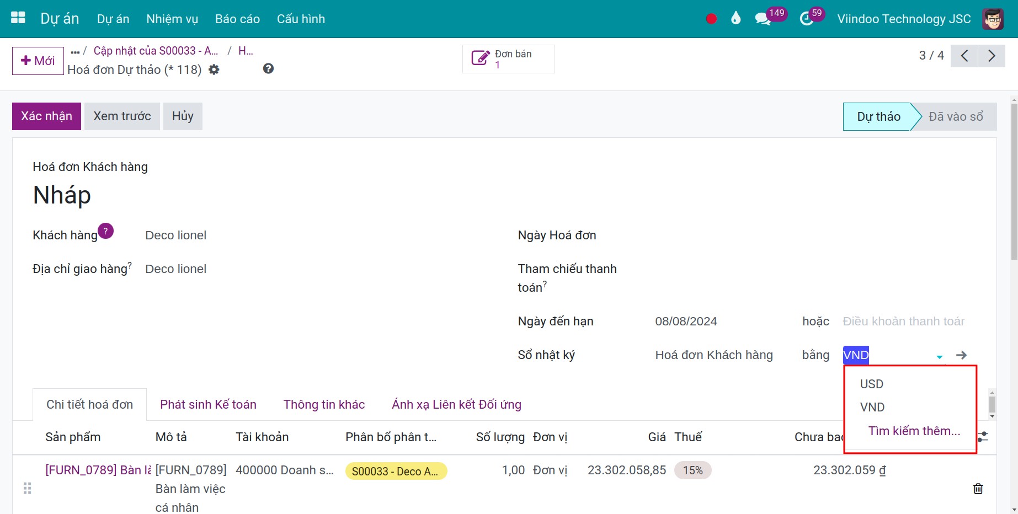Delete the FURN_0789 invoice line
The height and width of the screenshot is (514, 1018).
978,489
